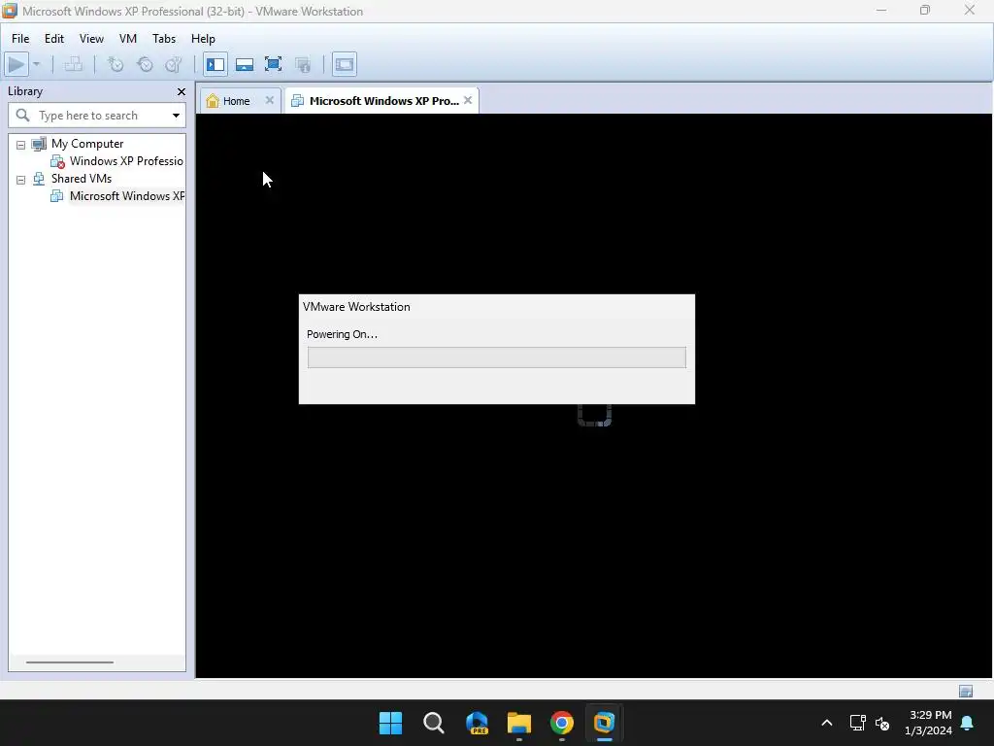Open the power options dropdown arrow
994x746 pixels.
(x=36, y=64)
